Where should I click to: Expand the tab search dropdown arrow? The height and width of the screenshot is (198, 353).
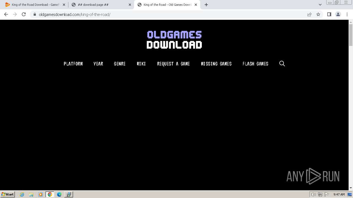pos(320,5)
